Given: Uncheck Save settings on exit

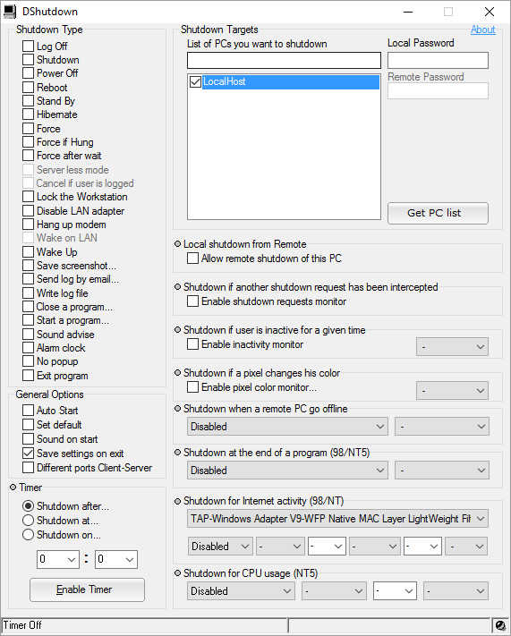Looking at the screenshot, I should [x=28, y=453].
